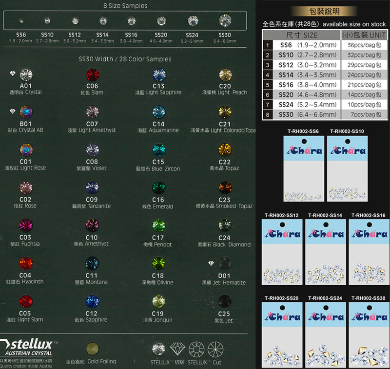Open the T-RH002-SS10 package image

(347, 168)
